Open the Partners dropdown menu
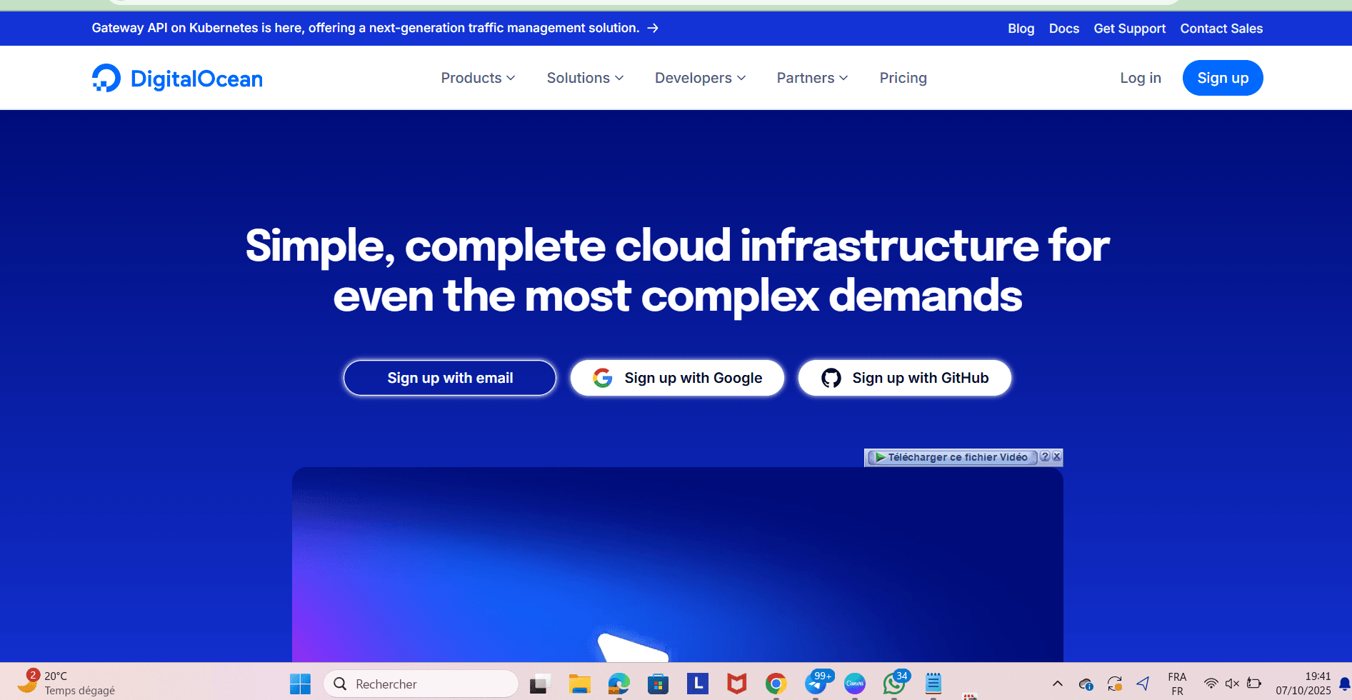Screen dimensions: 1352x700 812,78
